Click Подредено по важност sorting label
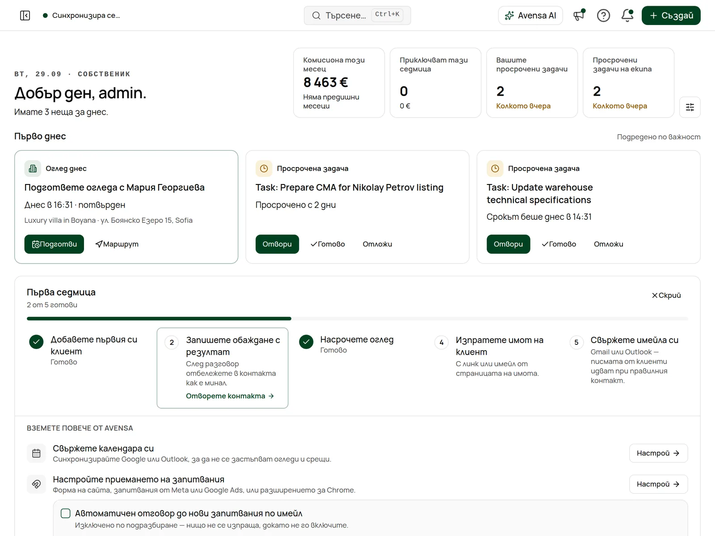Image resolution: width=715 pixels, height=536 pixels. pos(659,137)
